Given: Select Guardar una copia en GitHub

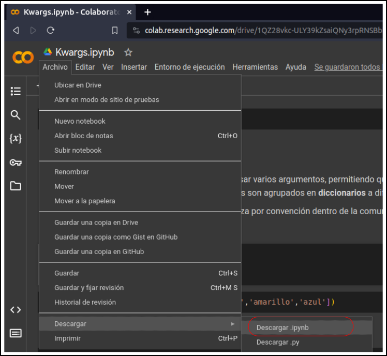Looking at the screenshot, I should 140,251.
